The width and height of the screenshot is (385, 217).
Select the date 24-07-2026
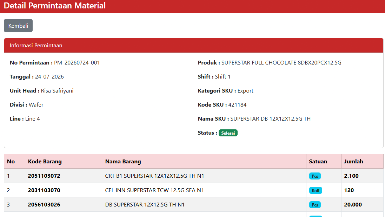tap(49, 76)
